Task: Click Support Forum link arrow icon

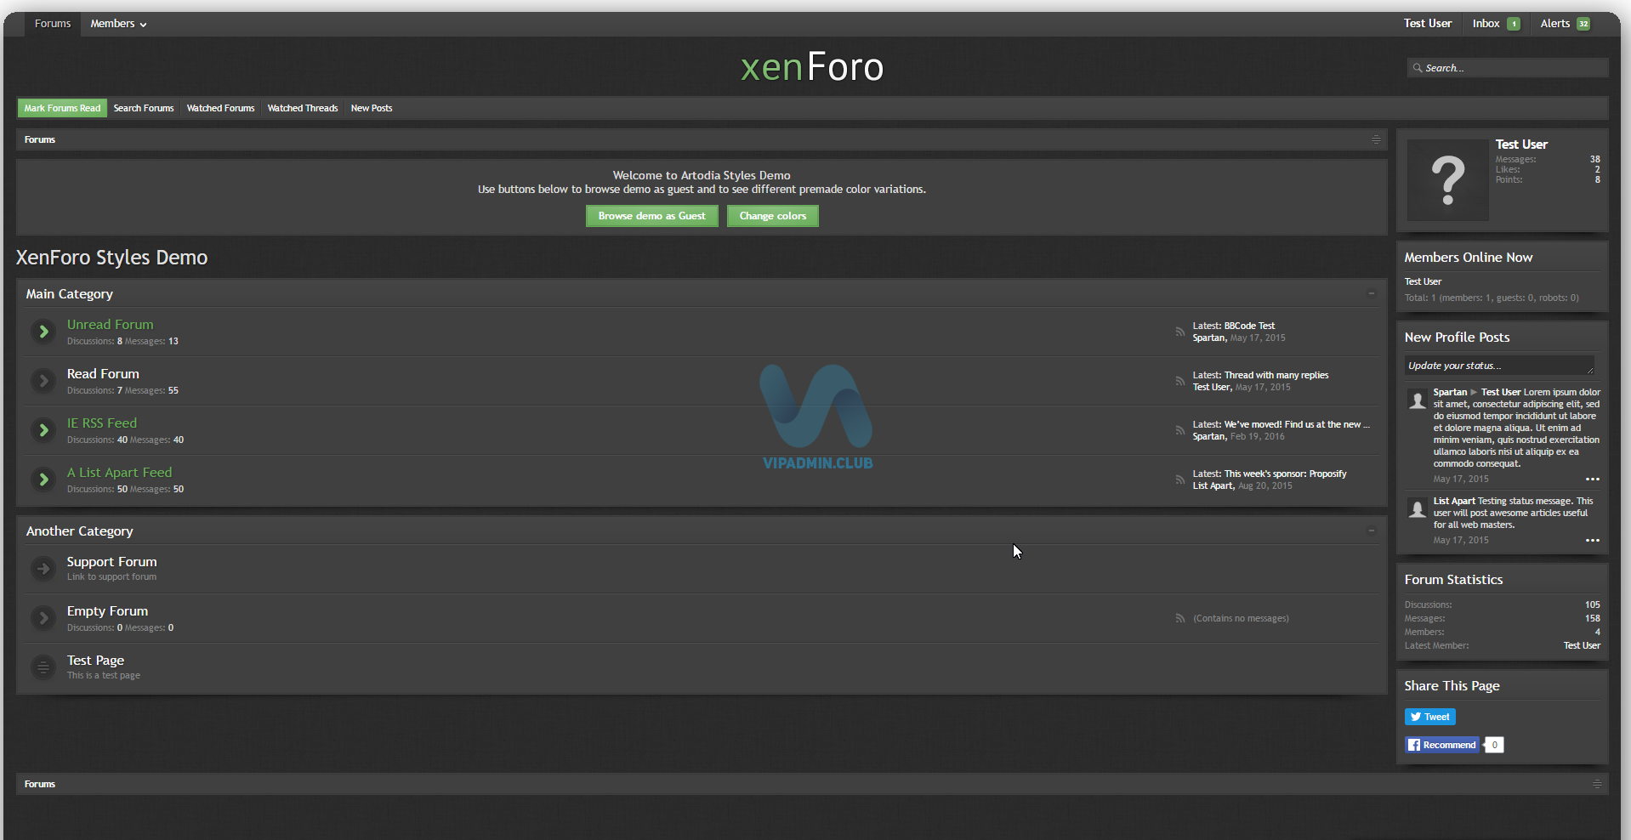Action: click(43, 569)
